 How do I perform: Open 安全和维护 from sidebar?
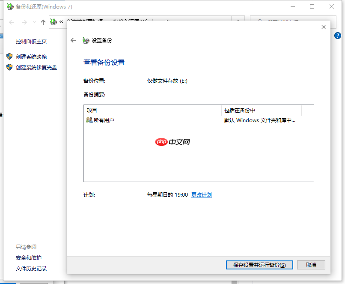tap(29, 257)
